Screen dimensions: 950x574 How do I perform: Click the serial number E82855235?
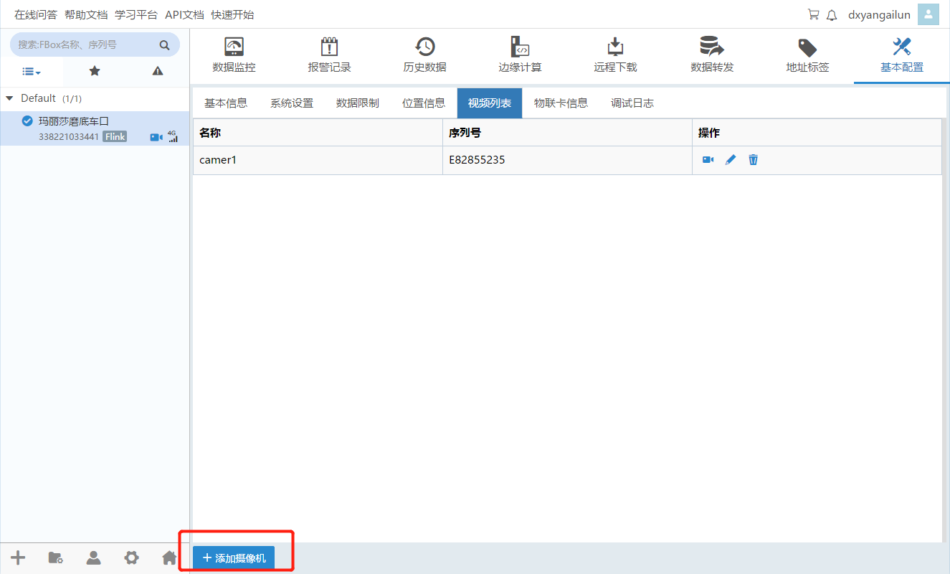(x=477, y=159)
